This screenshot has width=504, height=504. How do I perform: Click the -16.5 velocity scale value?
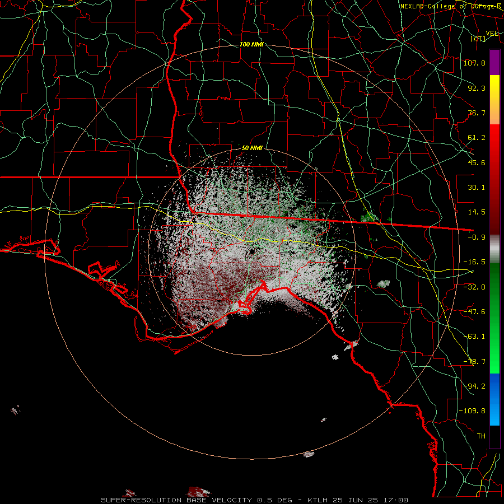coord(474,262)
